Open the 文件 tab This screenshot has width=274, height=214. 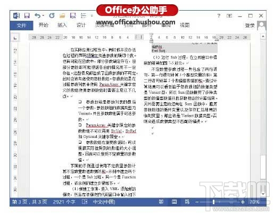(21, 26)
